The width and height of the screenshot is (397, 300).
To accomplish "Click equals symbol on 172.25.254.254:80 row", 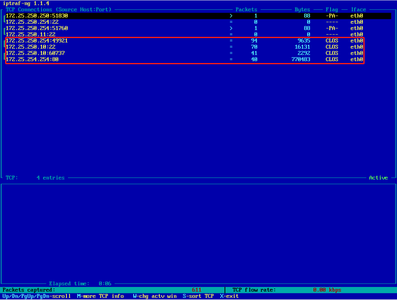I will (x=231, y=59).
